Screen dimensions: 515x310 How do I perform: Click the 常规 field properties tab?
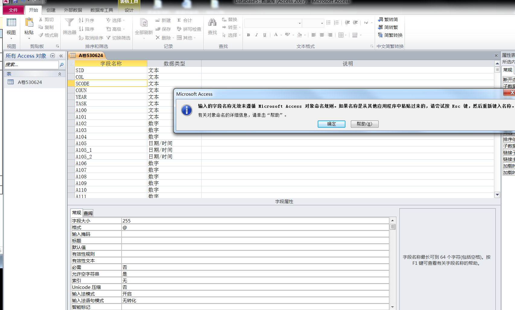coord(77,213)
